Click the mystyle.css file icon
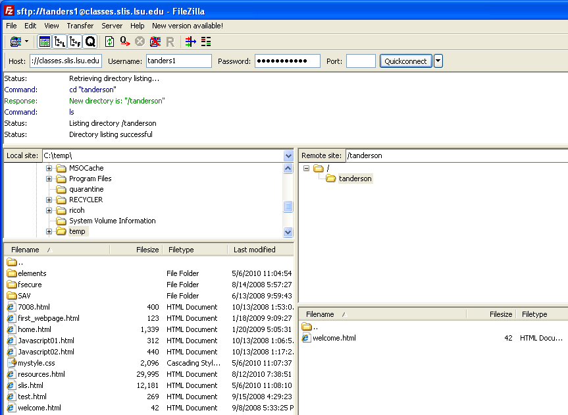568x415 pixels. [x=11, y=363]
